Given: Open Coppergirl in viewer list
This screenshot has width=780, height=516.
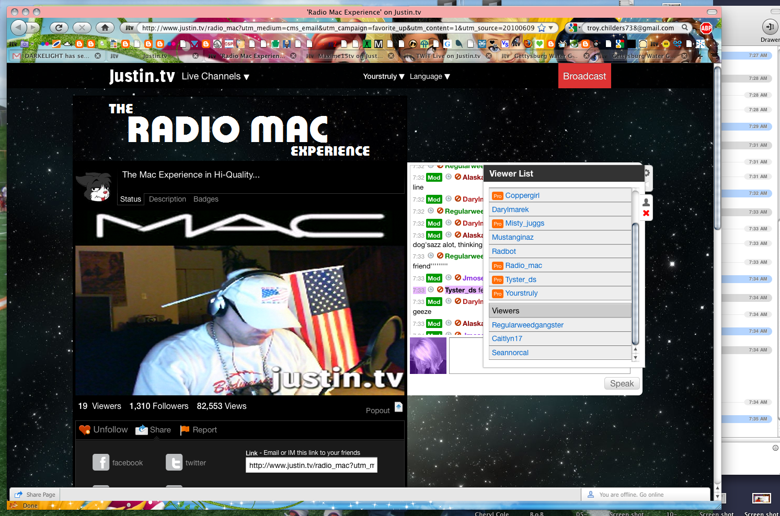Looking at the screenshot, I should (522, 195).
